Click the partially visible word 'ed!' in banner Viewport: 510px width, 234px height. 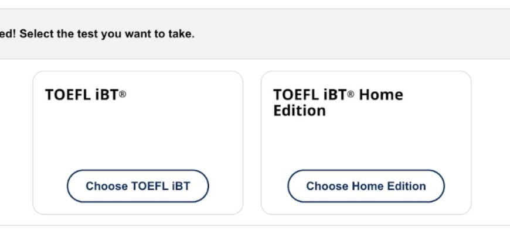[8, 34]
